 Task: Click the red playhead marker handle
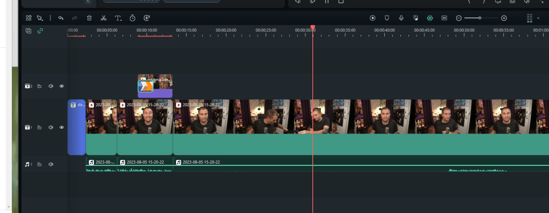click(x=313, y=27)
